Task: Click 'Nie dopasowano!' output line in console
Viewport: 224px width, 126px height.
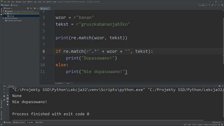Action: 29,102
